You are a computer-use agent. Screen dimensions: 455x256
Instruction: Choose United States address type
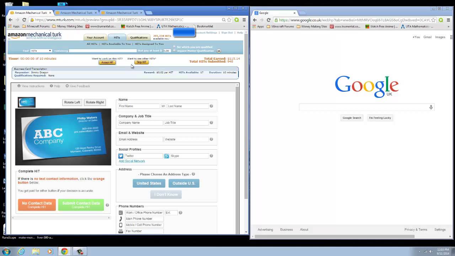(x=149, y=183)
